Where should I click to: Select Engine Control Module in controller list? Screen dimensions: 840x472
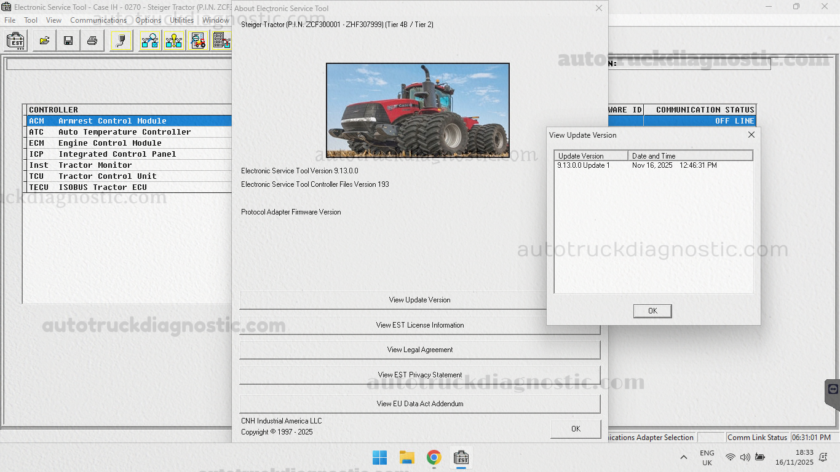tap(109, 143)
